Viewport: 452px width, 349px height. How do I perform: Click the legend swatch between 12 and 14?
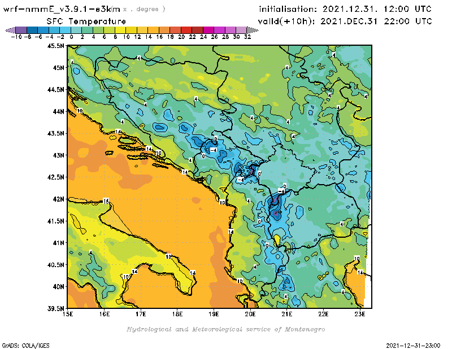(142, 30)
